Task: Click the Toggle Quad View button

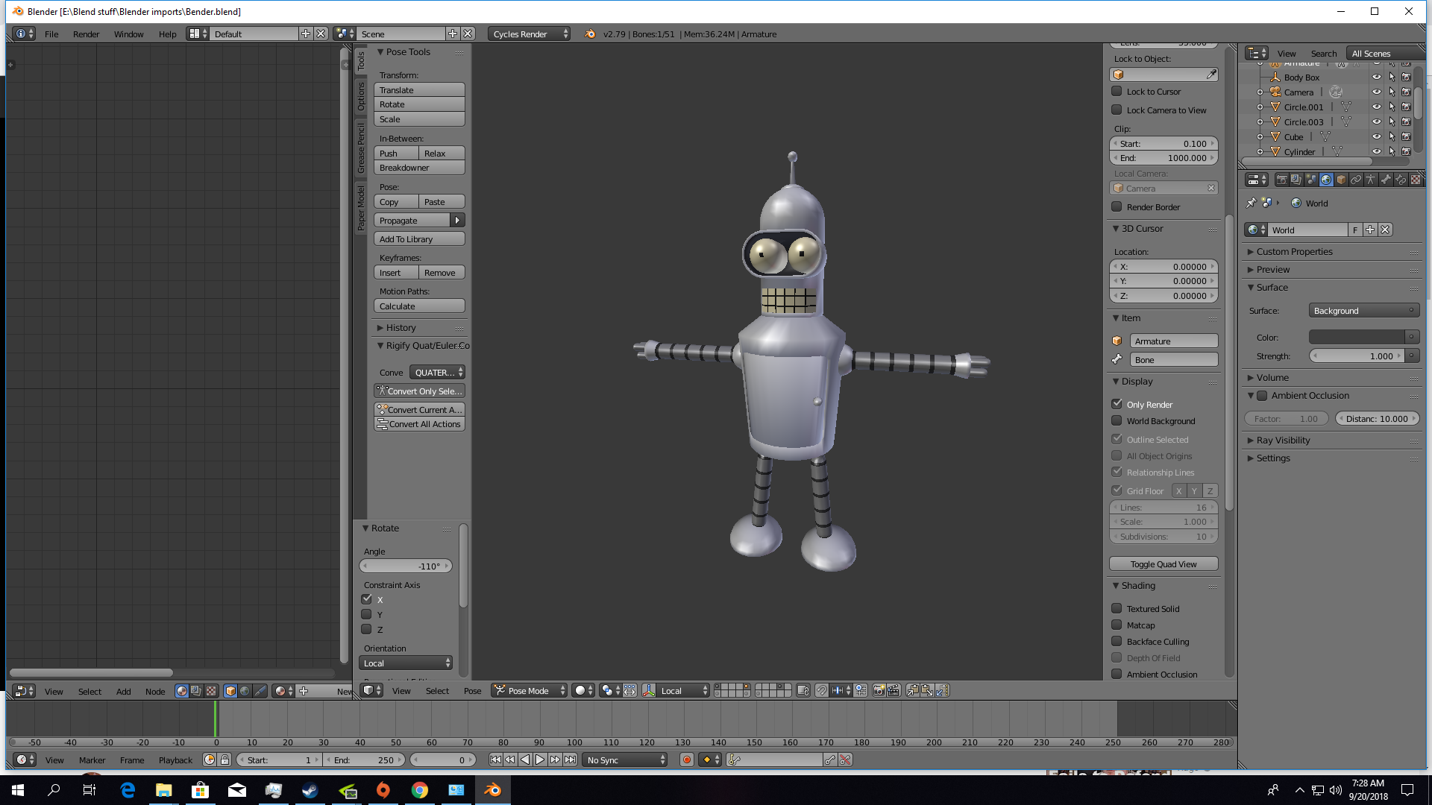Action: click(1163, 564)
